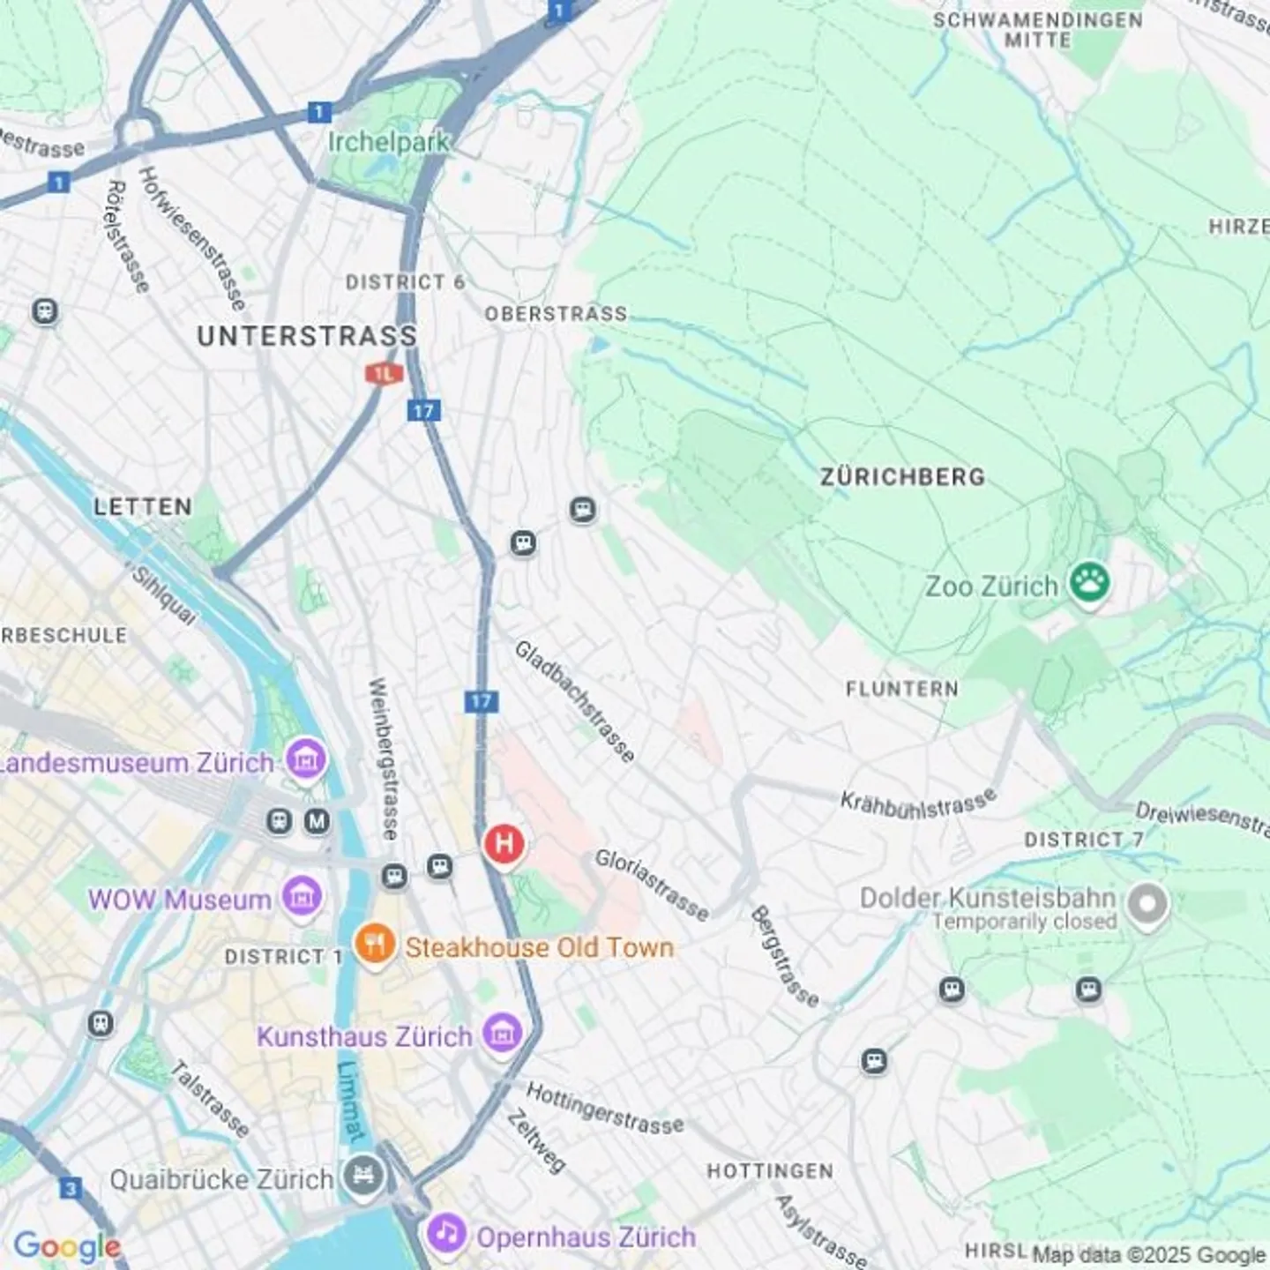Click the train station icon beside the M icon

tap(280, 822)
